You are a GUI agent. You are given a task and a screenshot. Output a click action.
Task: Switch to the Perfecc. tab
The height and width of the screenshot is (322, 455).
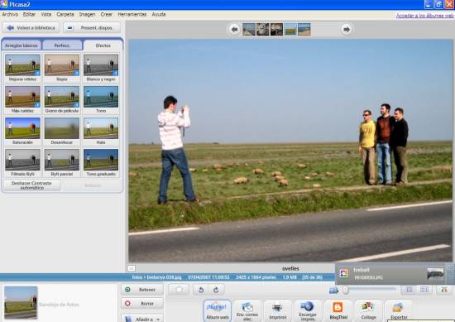(62, 46)
